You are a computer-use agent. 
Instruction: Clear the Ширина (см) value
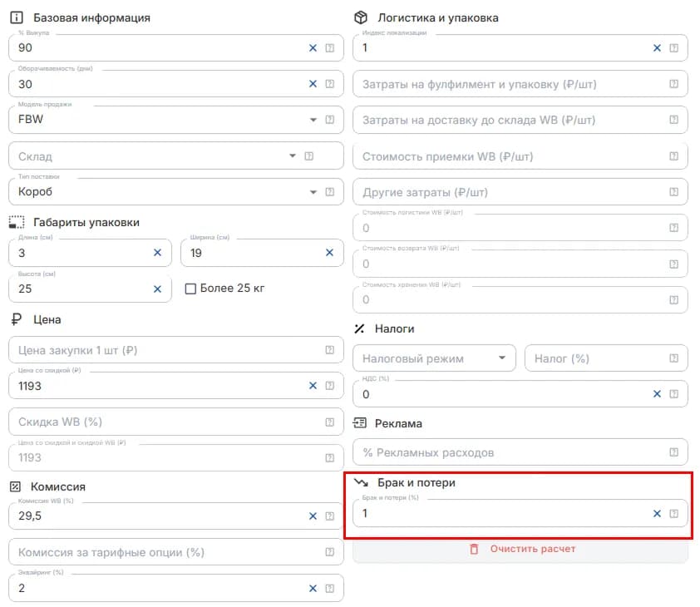[x=329, y=253]
